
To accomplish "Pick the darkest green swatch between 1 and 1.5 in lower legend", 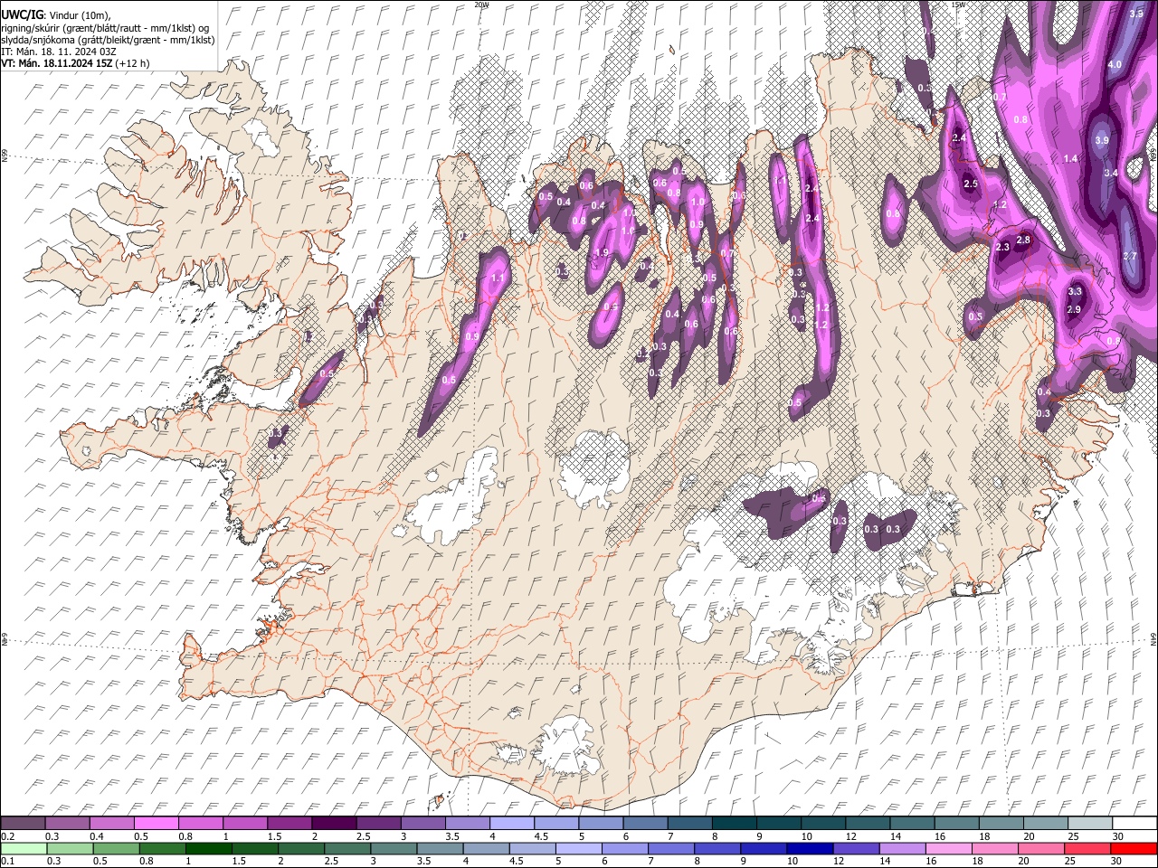I will (x=209, y=848).
